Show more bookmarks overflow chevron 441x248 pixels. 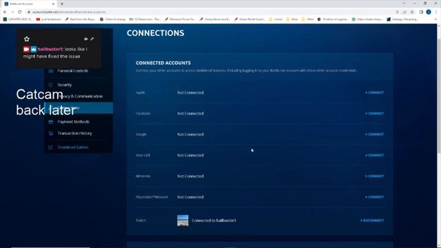tap(436, 19)
